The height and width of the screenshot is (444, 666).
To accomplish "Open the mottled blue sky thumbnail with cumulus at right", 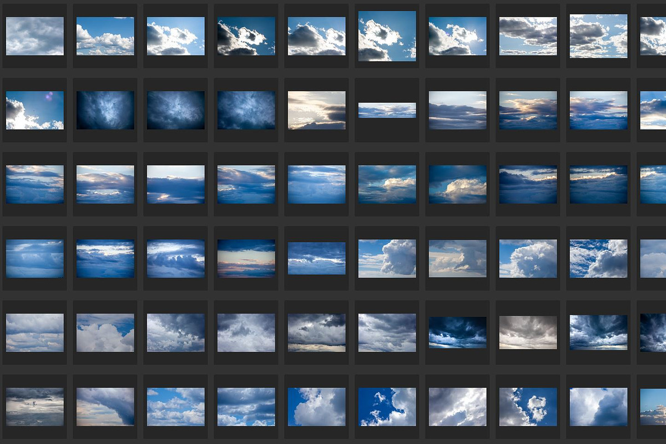I will click(598, 259).
